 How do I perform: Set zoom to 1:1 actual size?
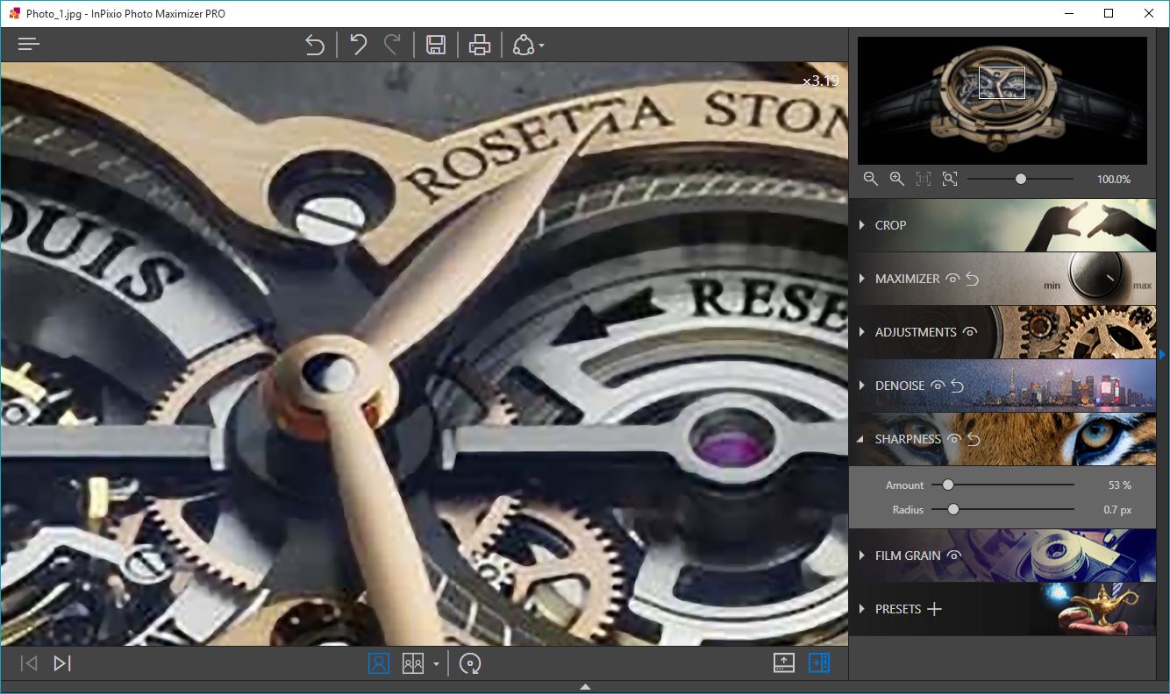(x=924, y=179)
